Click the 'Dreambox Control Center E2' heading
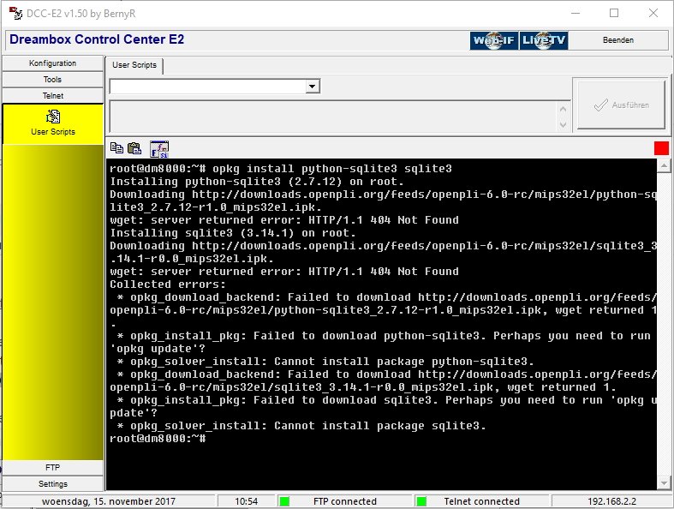 97,39
